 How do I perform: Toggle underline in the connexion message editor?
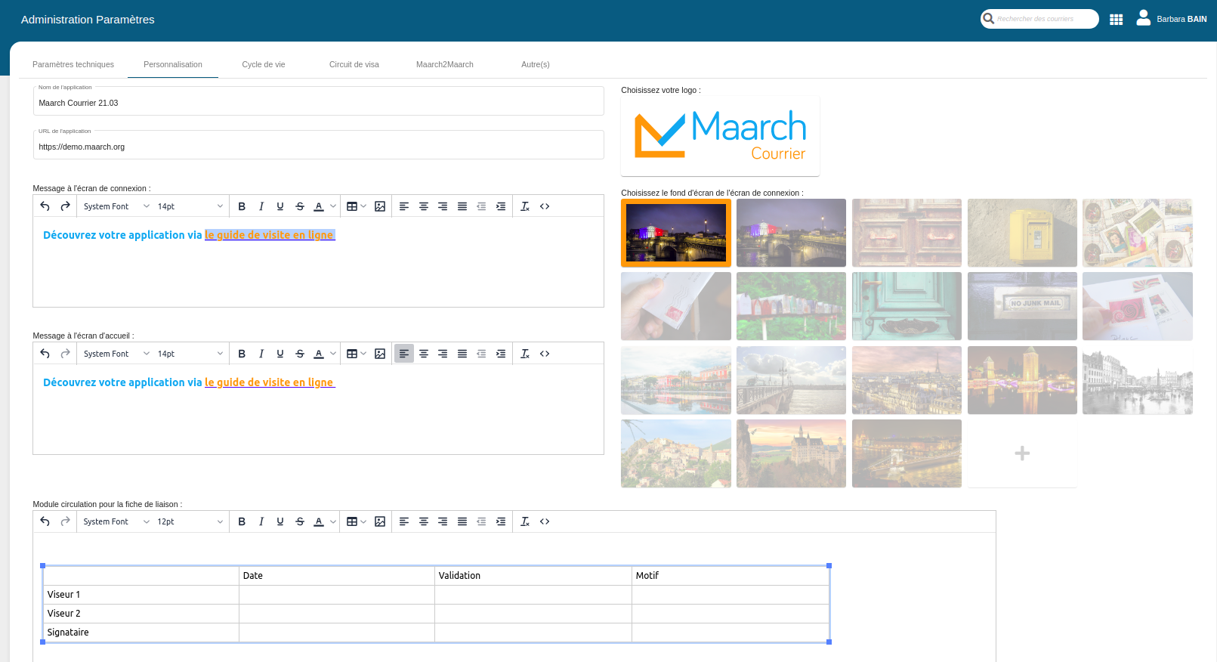click(x=280, y=206)
